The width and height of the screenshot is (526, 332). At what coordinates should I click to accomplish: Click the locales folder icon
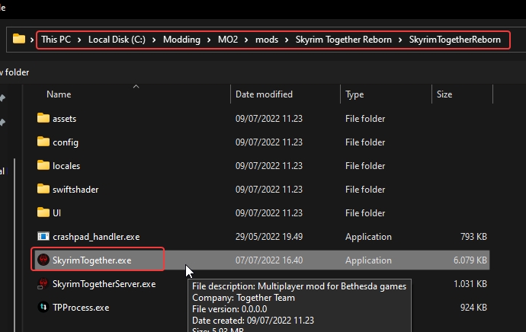(x=43, y=166)
